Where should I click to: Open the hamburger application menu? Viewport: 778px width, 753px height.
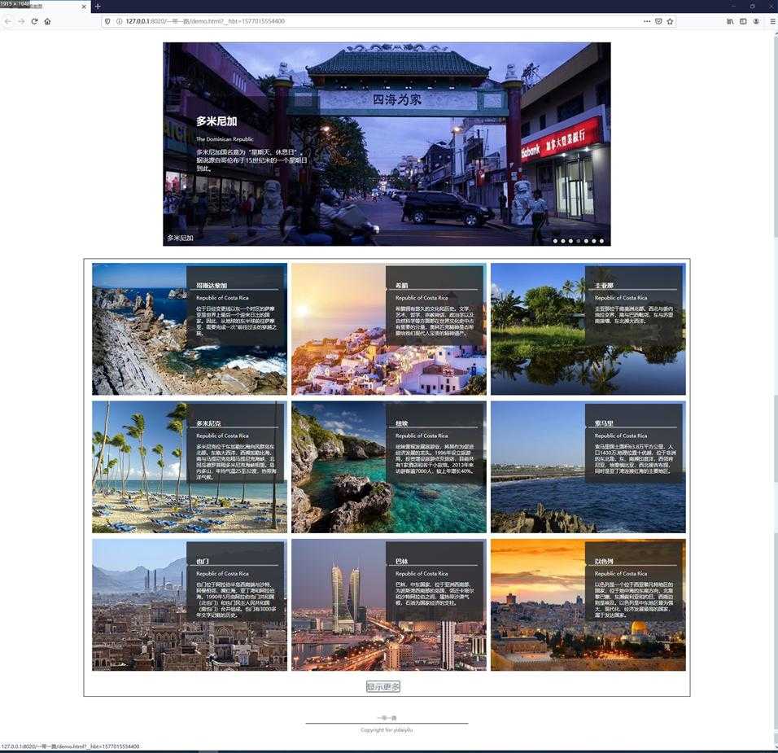click(772, 21)
